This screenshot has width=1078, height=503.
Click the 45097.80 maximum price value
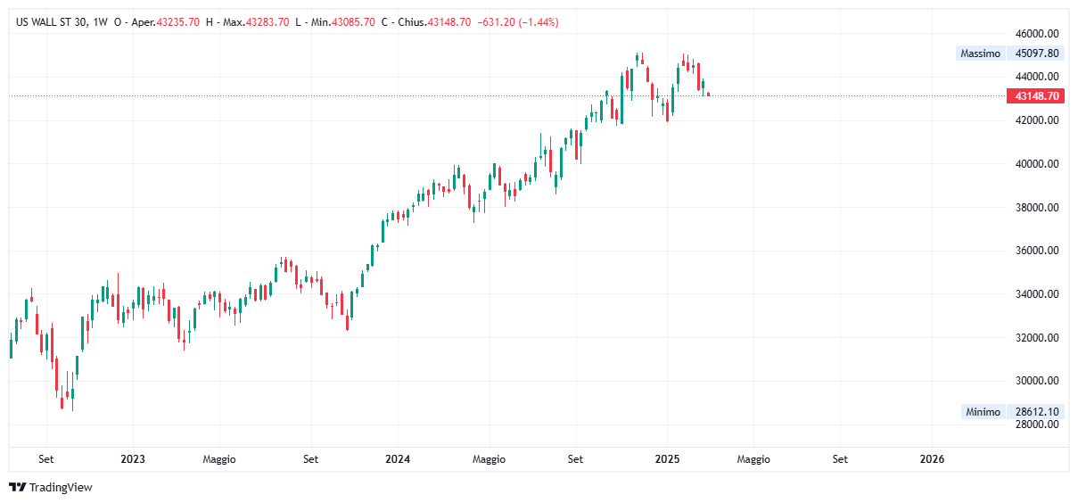point(1036,54)
